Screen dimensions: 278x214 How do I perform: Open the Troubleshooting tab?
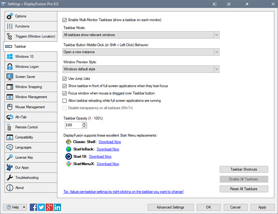[x=31, y=178]
